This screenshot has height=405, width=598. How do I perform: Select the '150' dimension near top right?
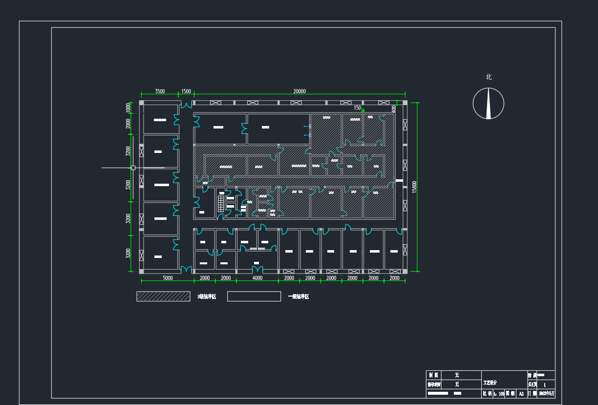coord(357,108)
